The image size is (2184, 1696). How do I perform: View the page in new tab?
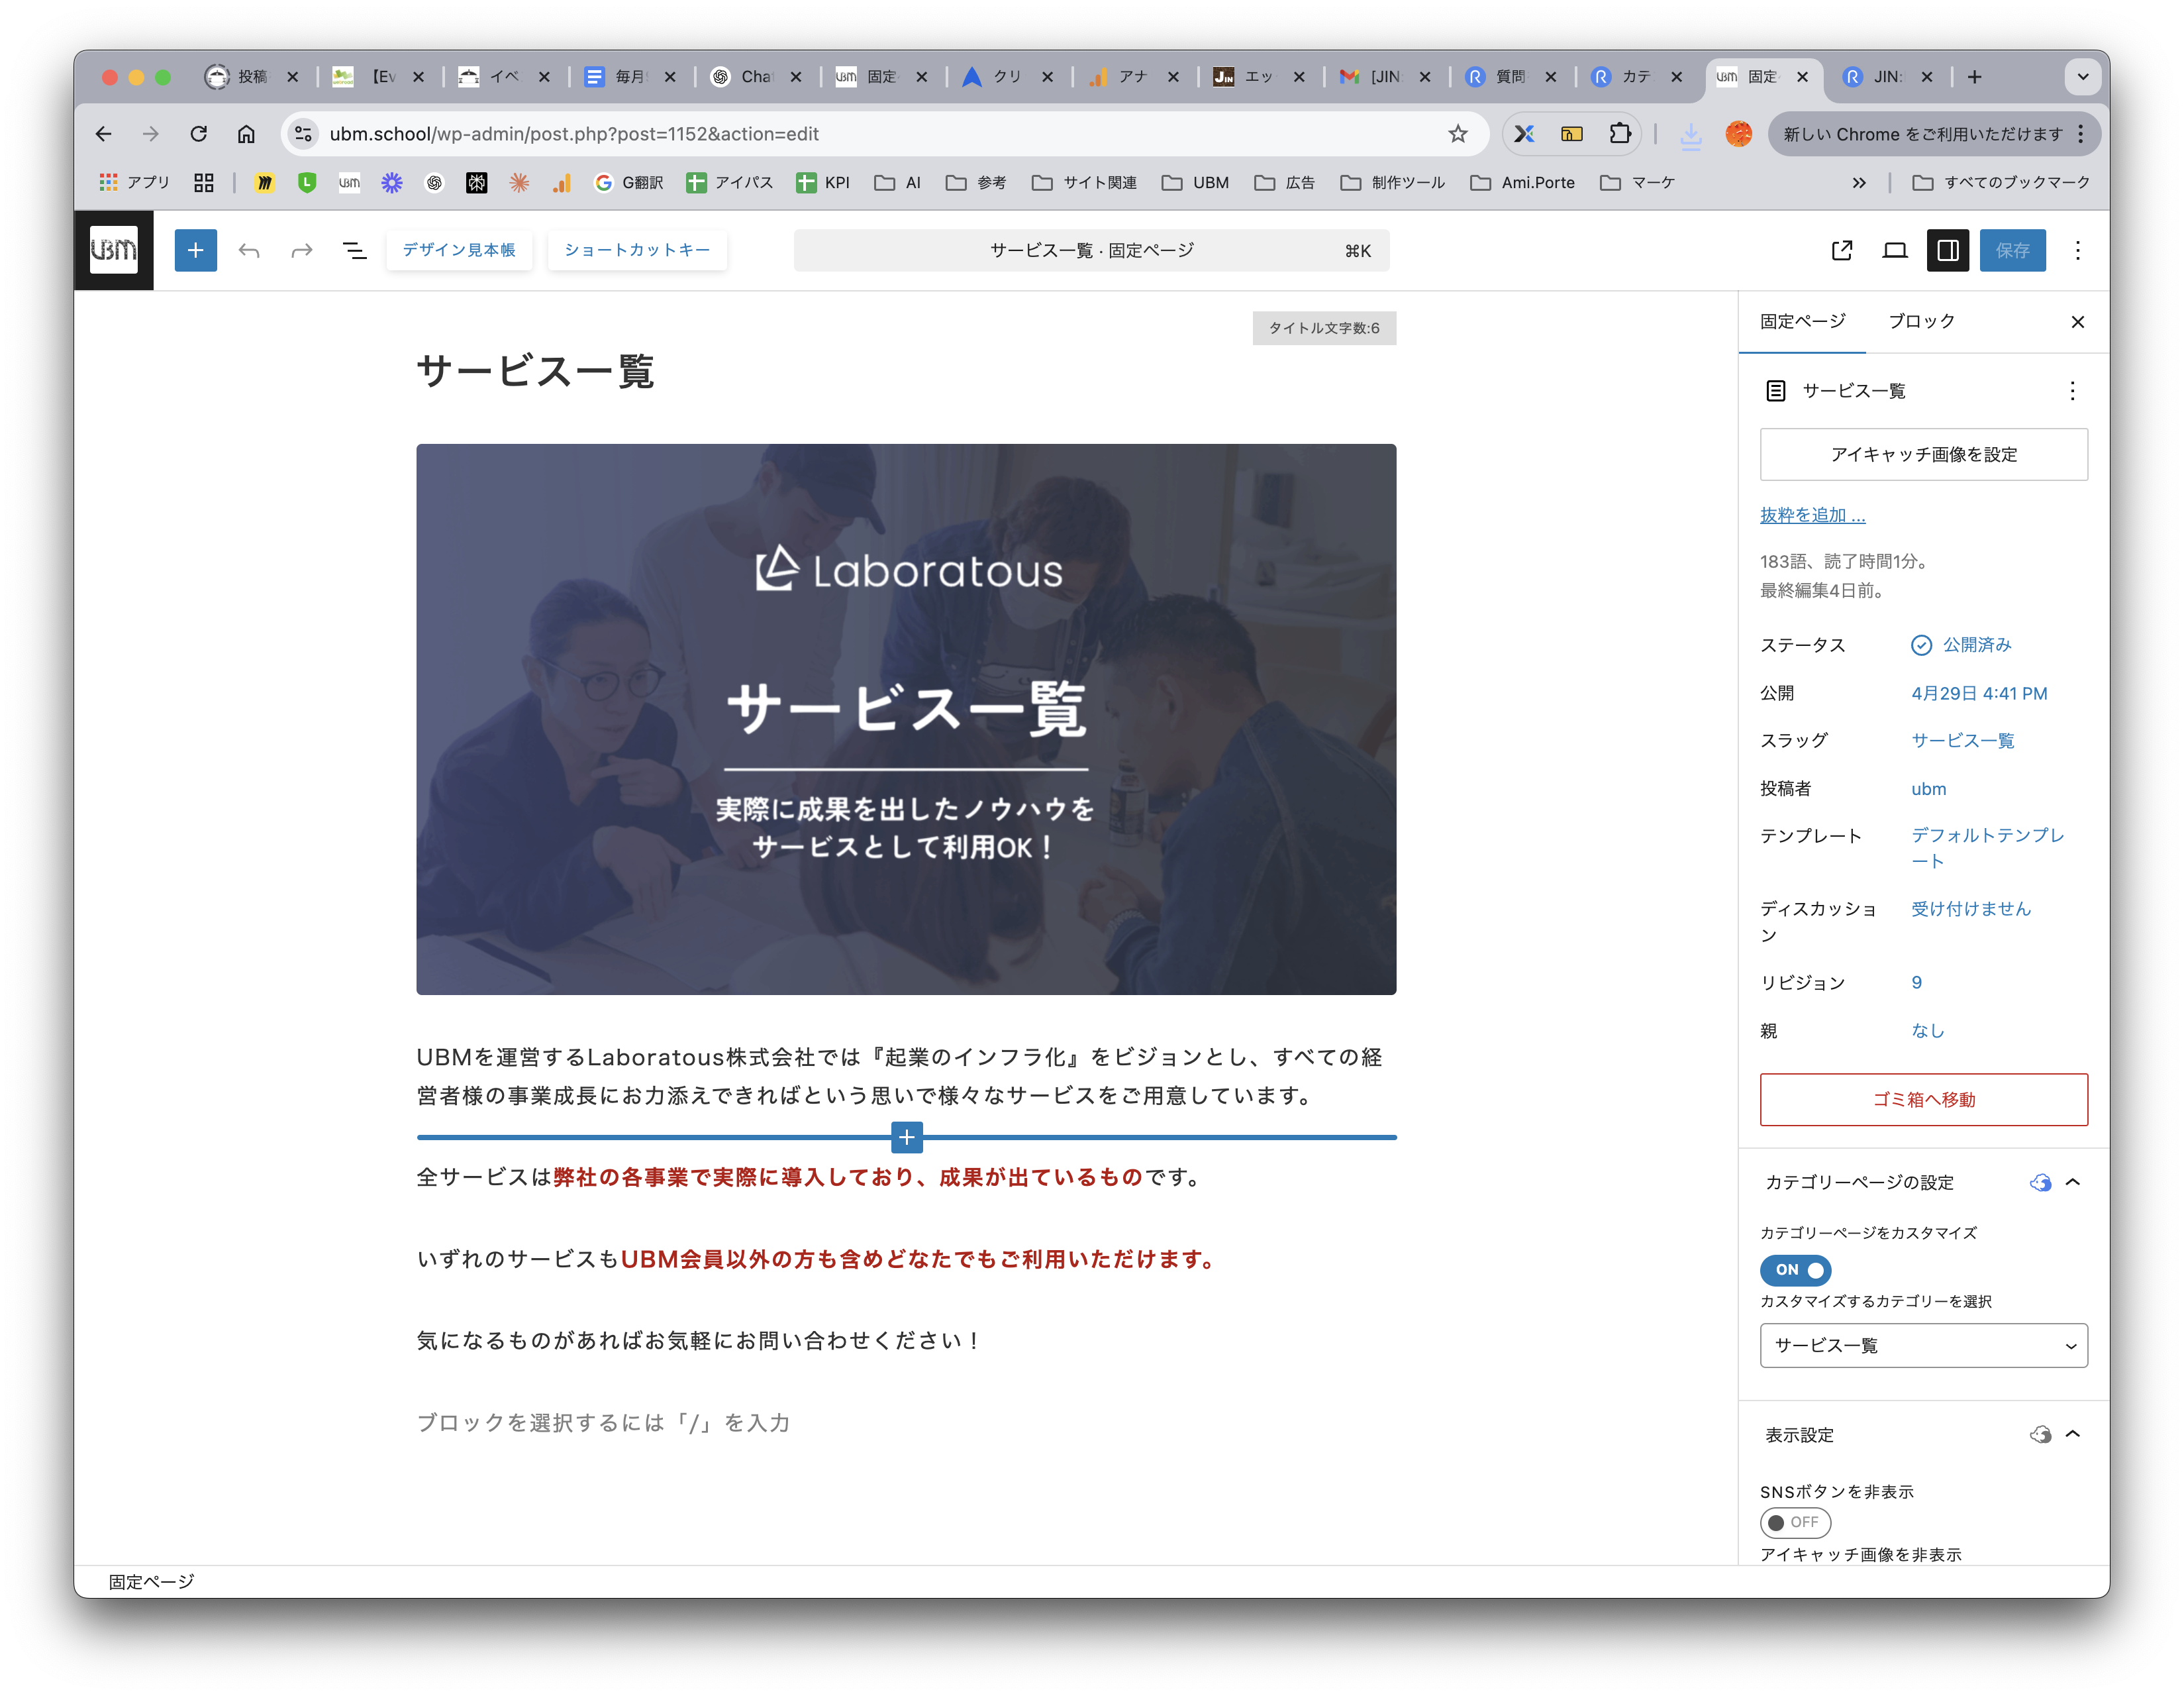1842,250
